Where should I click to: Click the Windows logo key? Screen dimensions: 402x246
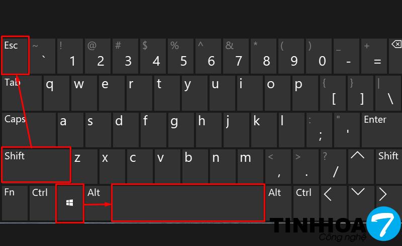tap(70, 203)
